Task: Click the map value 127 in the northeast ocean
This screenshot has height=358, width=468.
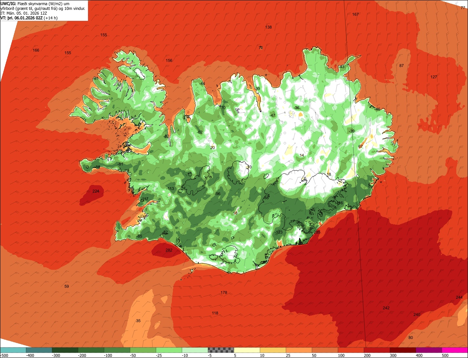Action: [434, 77]
